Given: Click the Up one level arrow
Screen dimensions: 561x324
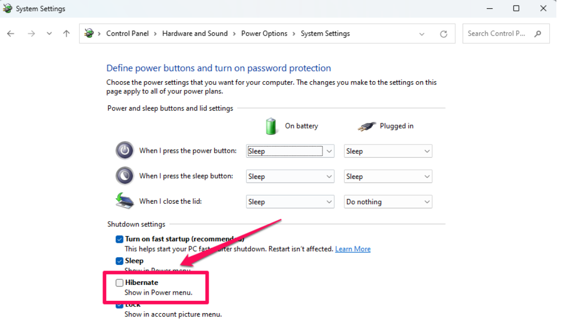Looking at the screenshot, I should tap(66, 34).
